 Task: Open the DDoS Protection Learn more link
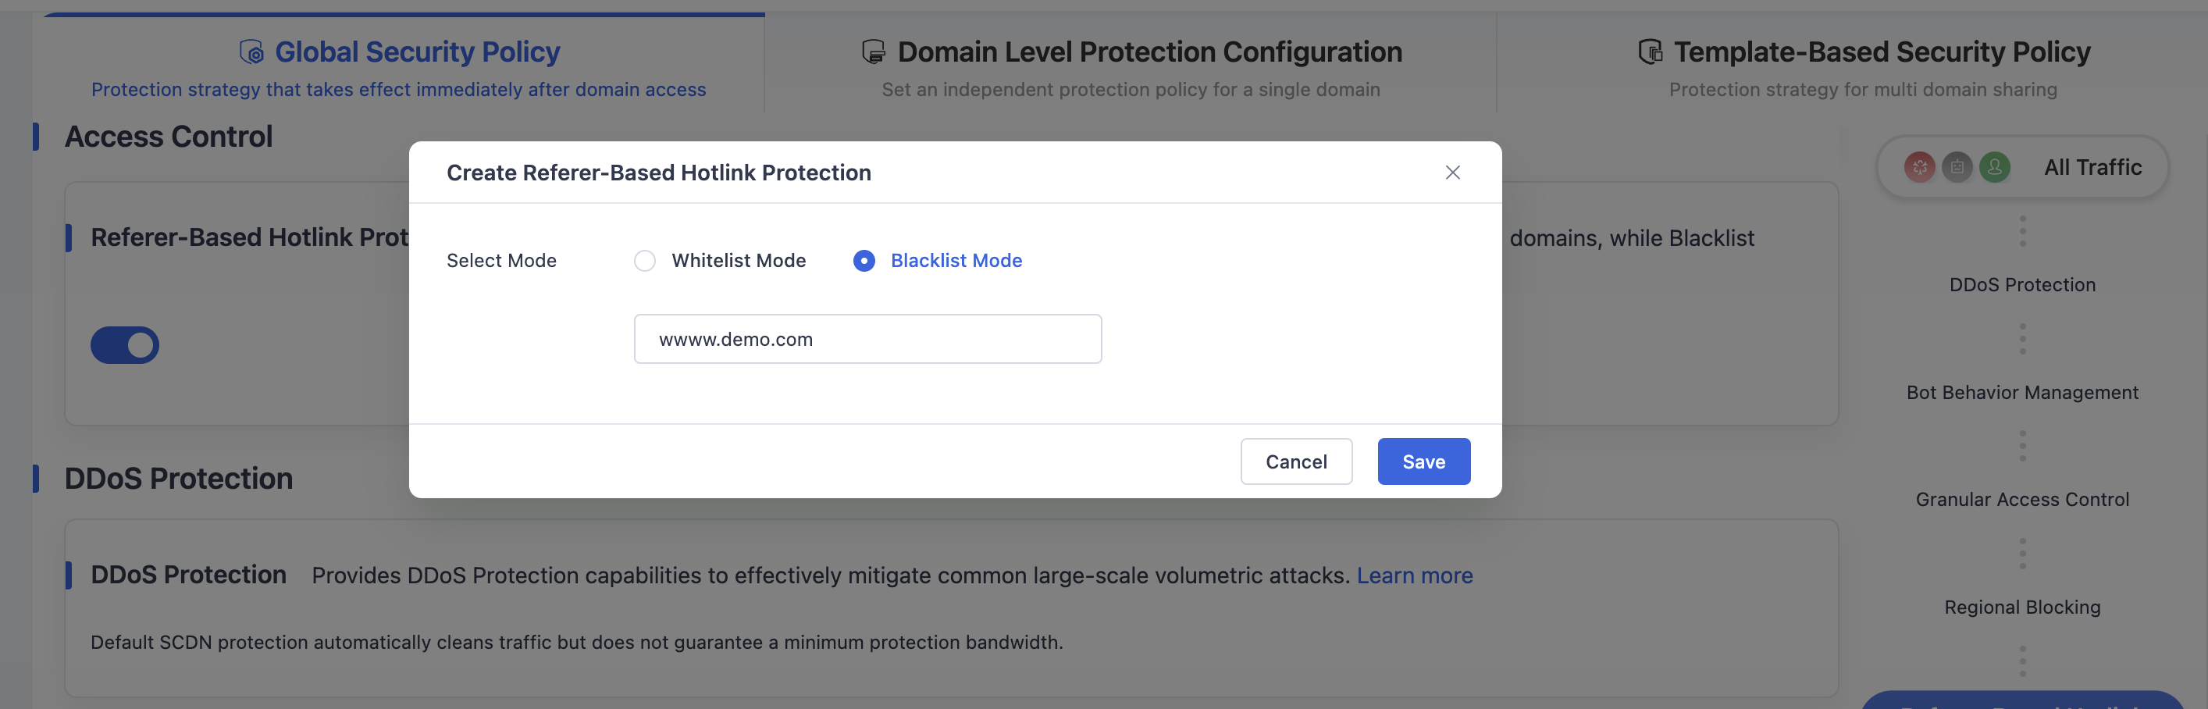(1414, 575)
